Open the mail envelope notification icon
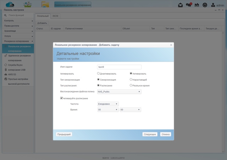 pyautogui.click(x=180, y=5)
